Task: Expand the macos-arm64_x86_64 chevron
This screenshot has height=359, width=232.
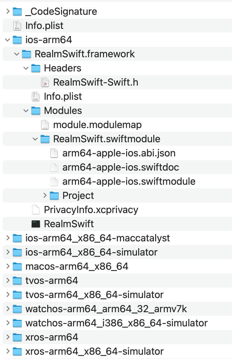Action: [8, 266]
